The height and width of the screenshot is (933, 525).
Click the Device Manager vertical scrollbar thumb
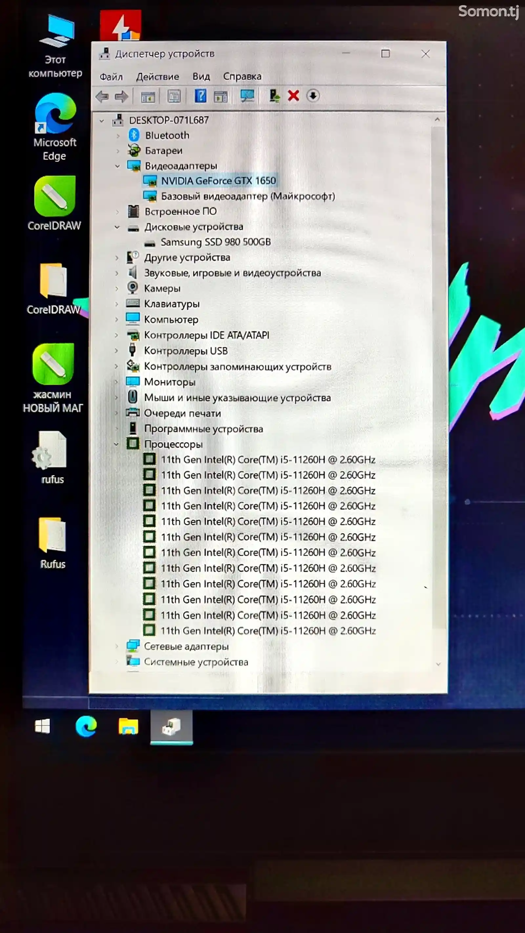coord(438,377)
